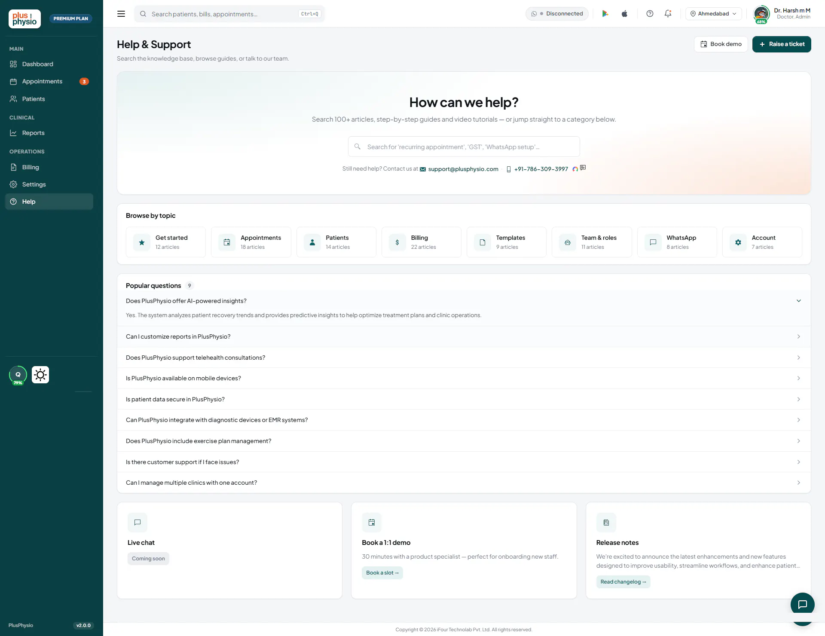Open Appointments in the sidebar
Screen dimensions: 825x636
coord(49,81)
